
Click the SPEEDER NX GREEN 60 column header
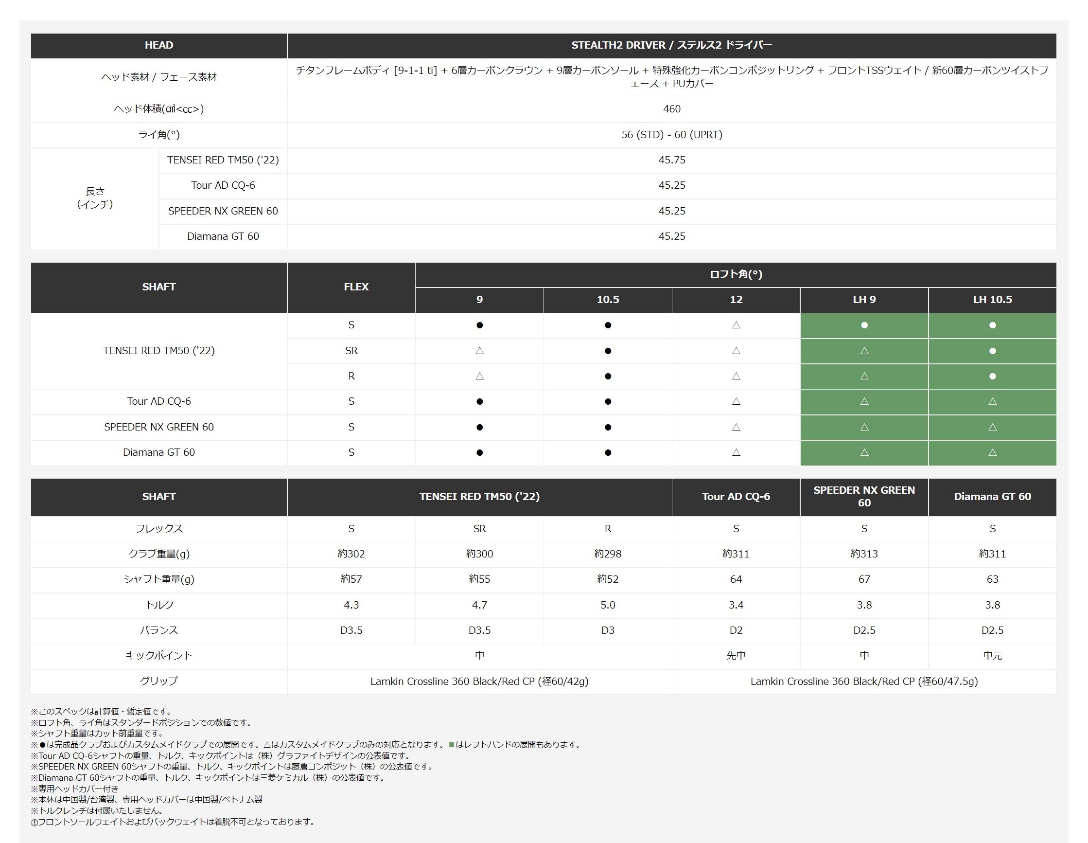864,497
